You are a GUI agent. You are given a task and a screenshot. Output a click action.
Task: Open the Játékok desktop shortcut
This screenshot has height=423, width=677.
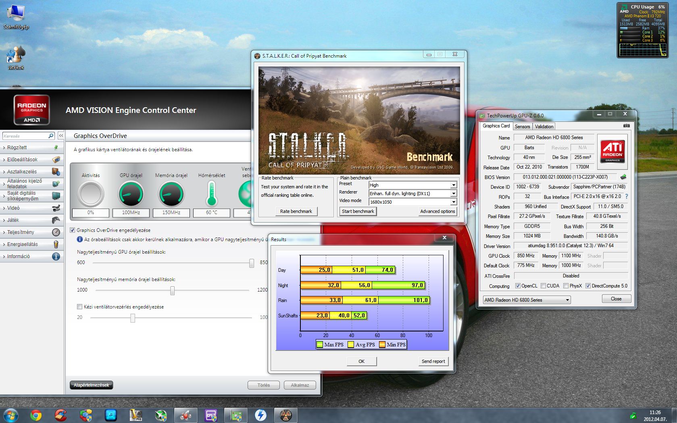16,58
